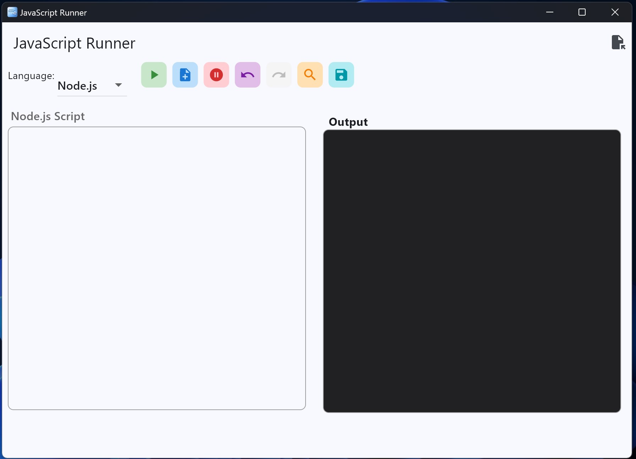Viewport: 636px width, 459px height.
Task: Create a new script file
Action: [x=185, y=75]
